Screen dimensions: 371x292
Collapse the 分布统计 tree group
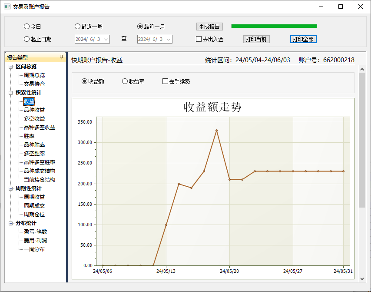tap(11, 223)
